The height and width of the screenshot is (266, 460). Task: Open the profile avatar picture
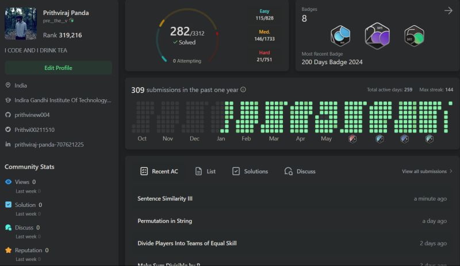pyautogui.click(x=21, y=24)
